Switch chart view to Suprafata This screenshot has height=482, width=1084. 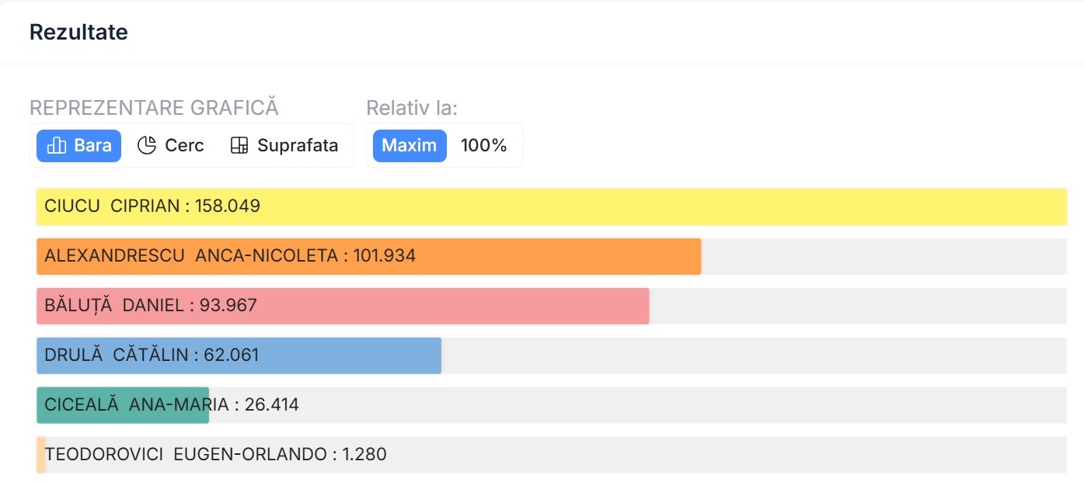coord(284,145)
